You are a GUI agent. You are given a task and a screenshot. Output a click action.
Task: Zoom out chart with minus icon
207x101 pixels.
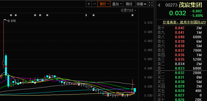click(x=94, y=4)
